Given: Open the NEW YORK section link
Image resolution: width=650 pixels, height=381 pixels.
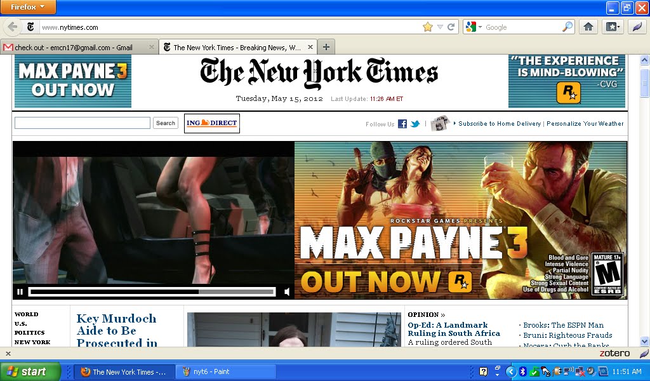Looking at the screenshot, I should [32, 342].
